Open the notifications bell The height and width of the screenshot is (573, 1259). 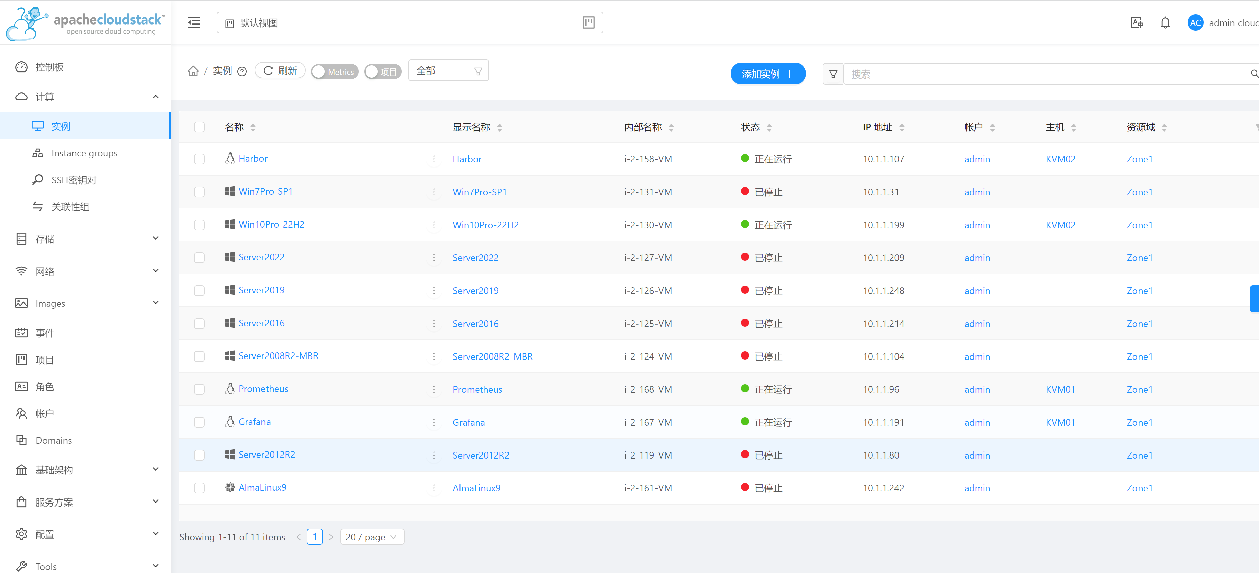(x=1165, y=22)
